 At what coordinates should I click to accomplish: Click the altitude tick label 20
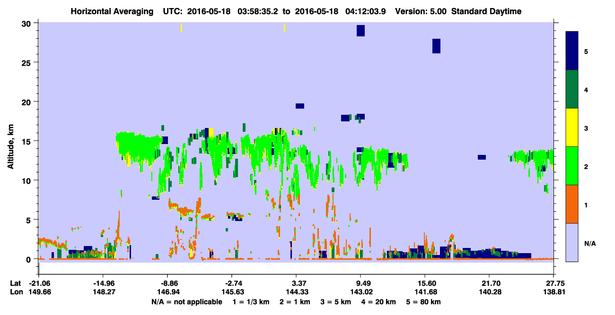coord(27,102)
